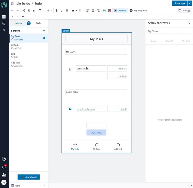This screenshot has height=188, width=193.
Task: Click the JB user avatar
Action: click(x=4, y=182)
